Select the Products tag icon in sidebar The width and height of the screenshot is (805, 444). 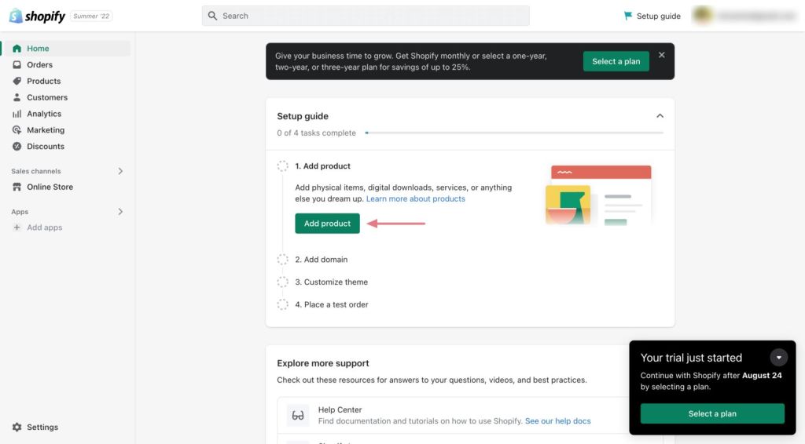tap(17, 82)
